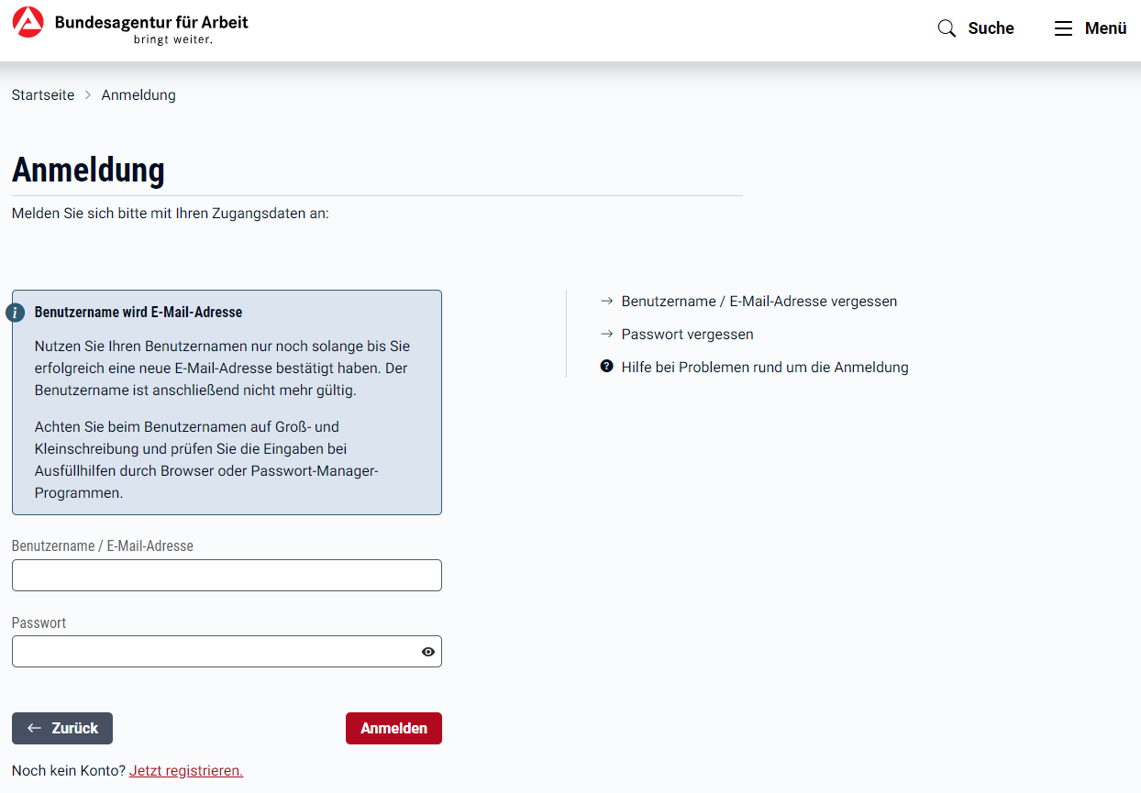Click inside the Passwort input field
The height and width of the screenshot is (793, 1141).
pos(211,652)
